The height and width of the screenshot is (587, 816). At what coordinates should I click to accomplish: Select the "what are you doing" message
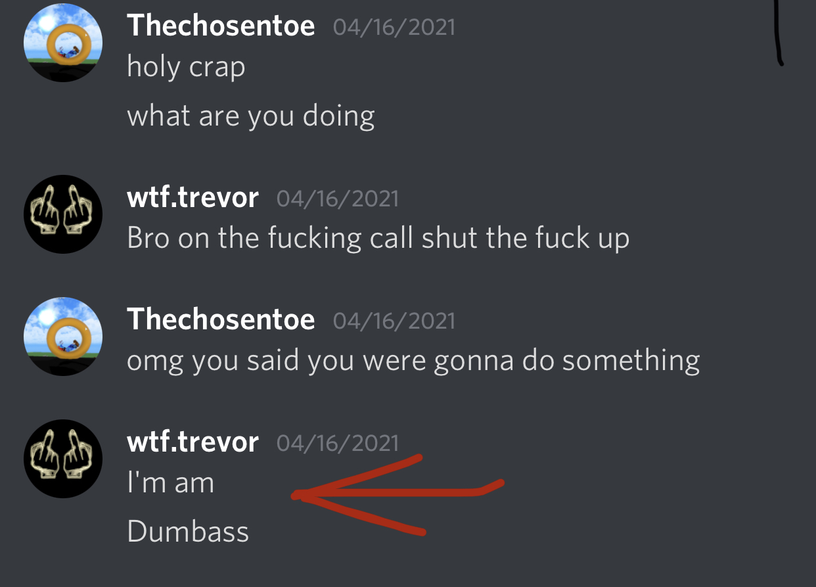point(251,116)
